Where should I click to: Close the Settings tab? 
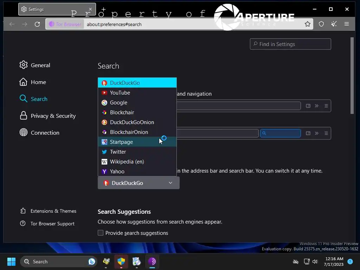pyautogui.click(x=90, y=9)
